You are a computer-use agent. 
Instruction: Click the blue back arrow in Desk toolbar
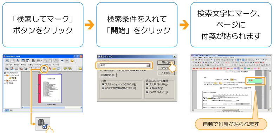click(62, 61)
